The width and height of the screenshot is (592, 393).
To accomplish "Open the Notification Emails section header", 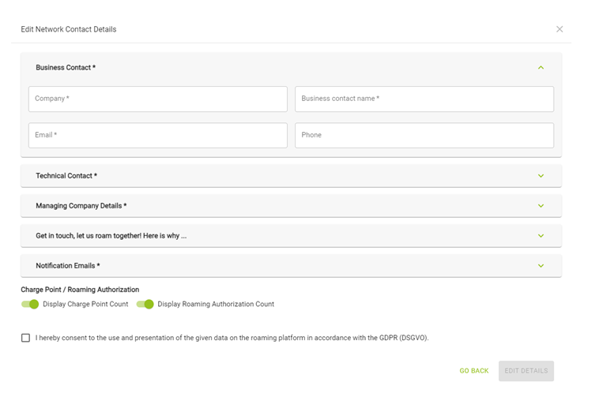I will (x=68, y=266).
